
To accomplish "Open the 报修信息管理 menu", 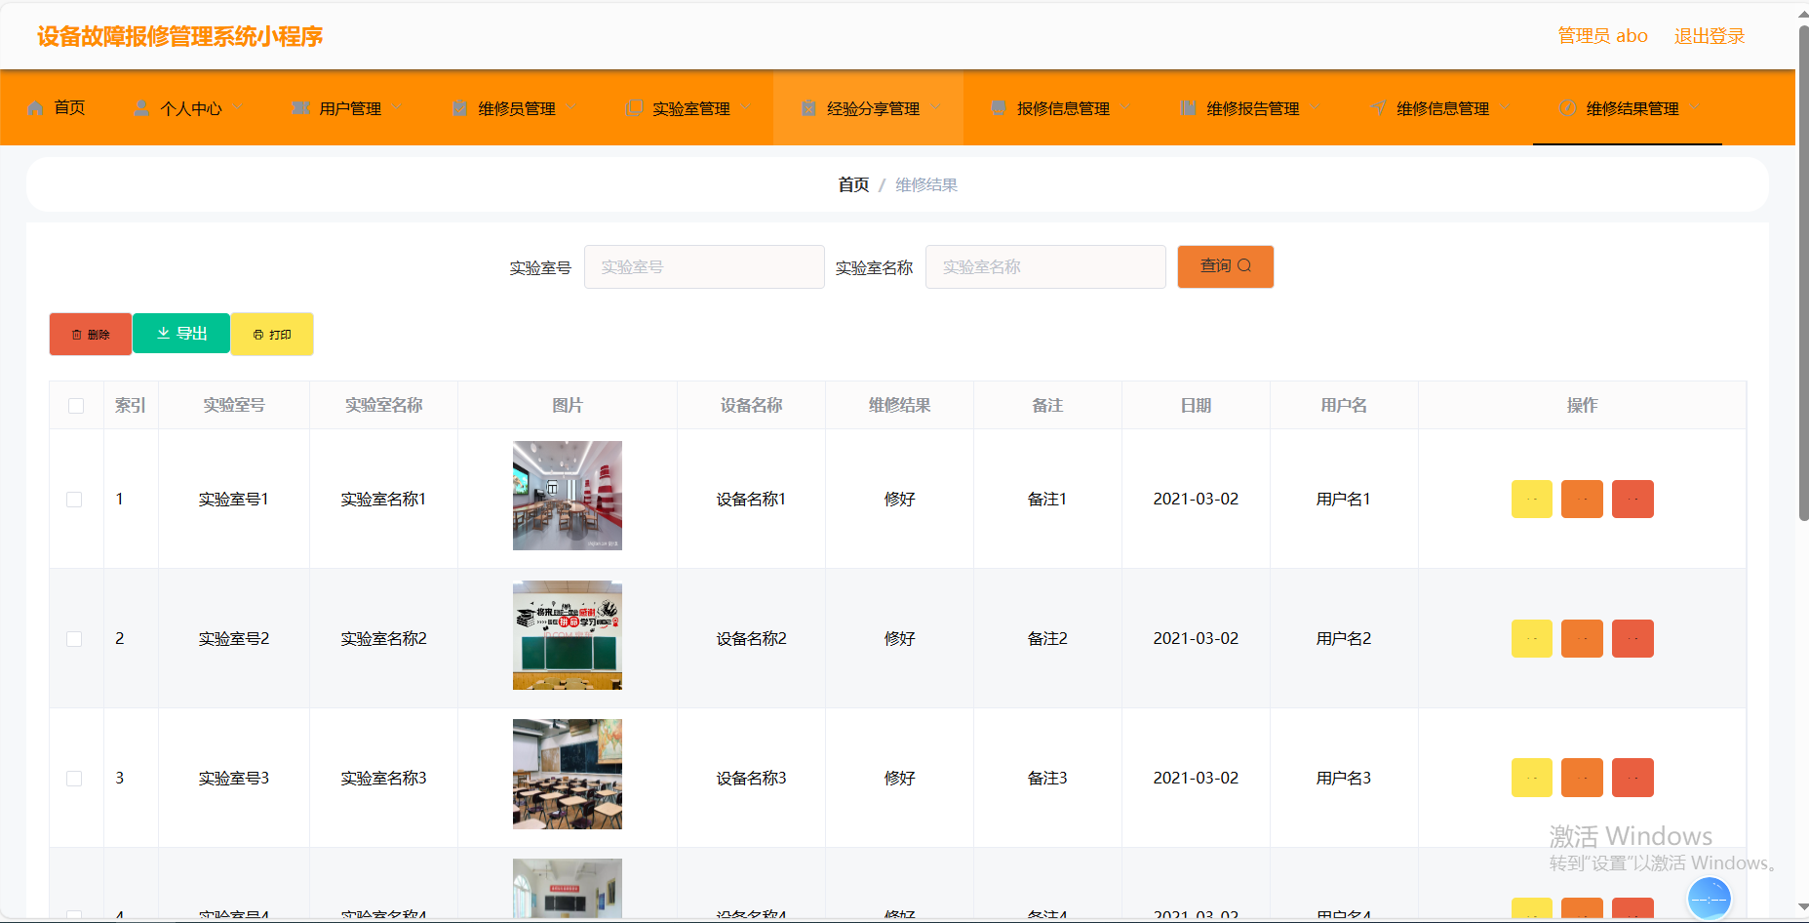I will pyautogui.click(x=1058, y=108).
